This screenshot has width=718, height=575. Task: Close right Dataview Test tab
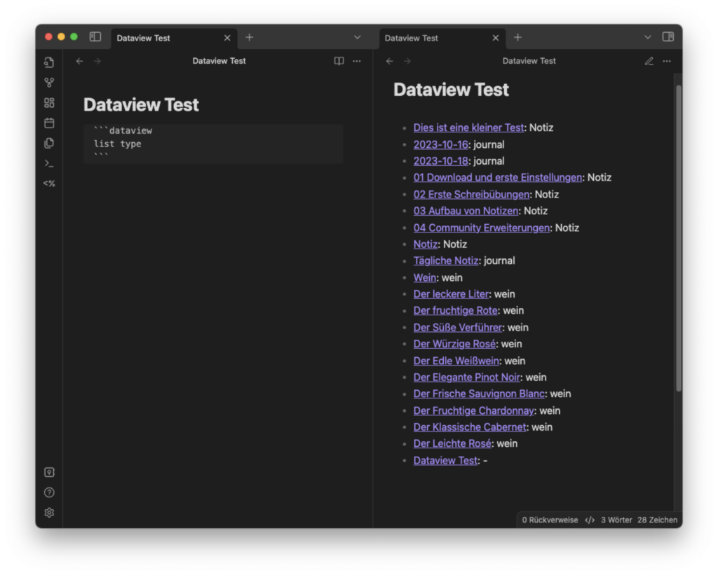(496, 38)
